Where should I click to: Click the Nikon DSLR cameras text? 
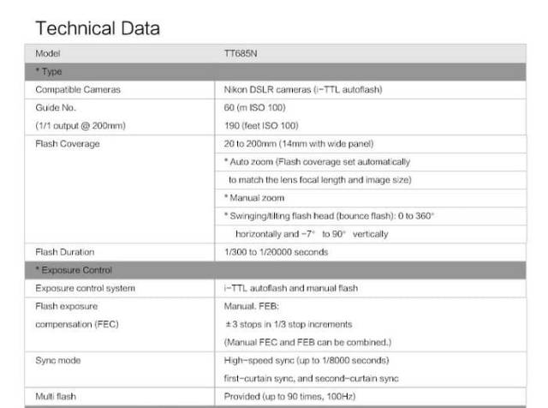(302, 89)
